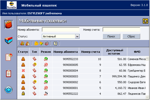Select subscriber number 9090000003
Screen dimensions: 150x100
point(70,76)
